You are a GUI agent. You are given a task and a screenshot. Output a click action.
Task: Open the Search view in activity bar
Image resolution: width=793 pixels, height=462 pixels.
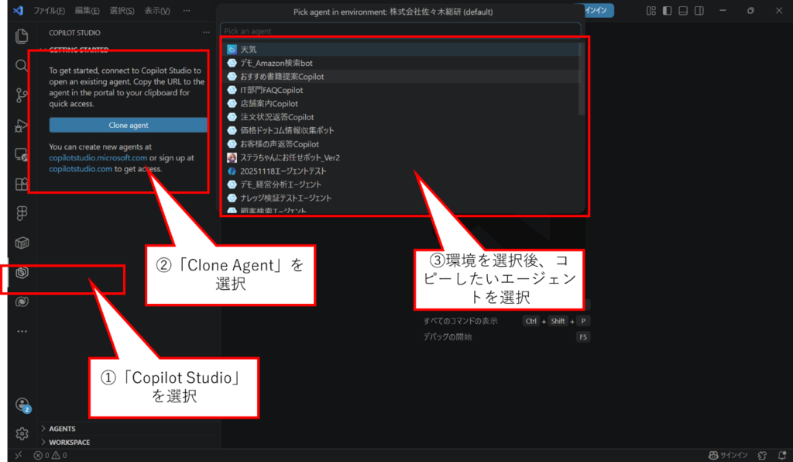(x=22, y=66)
